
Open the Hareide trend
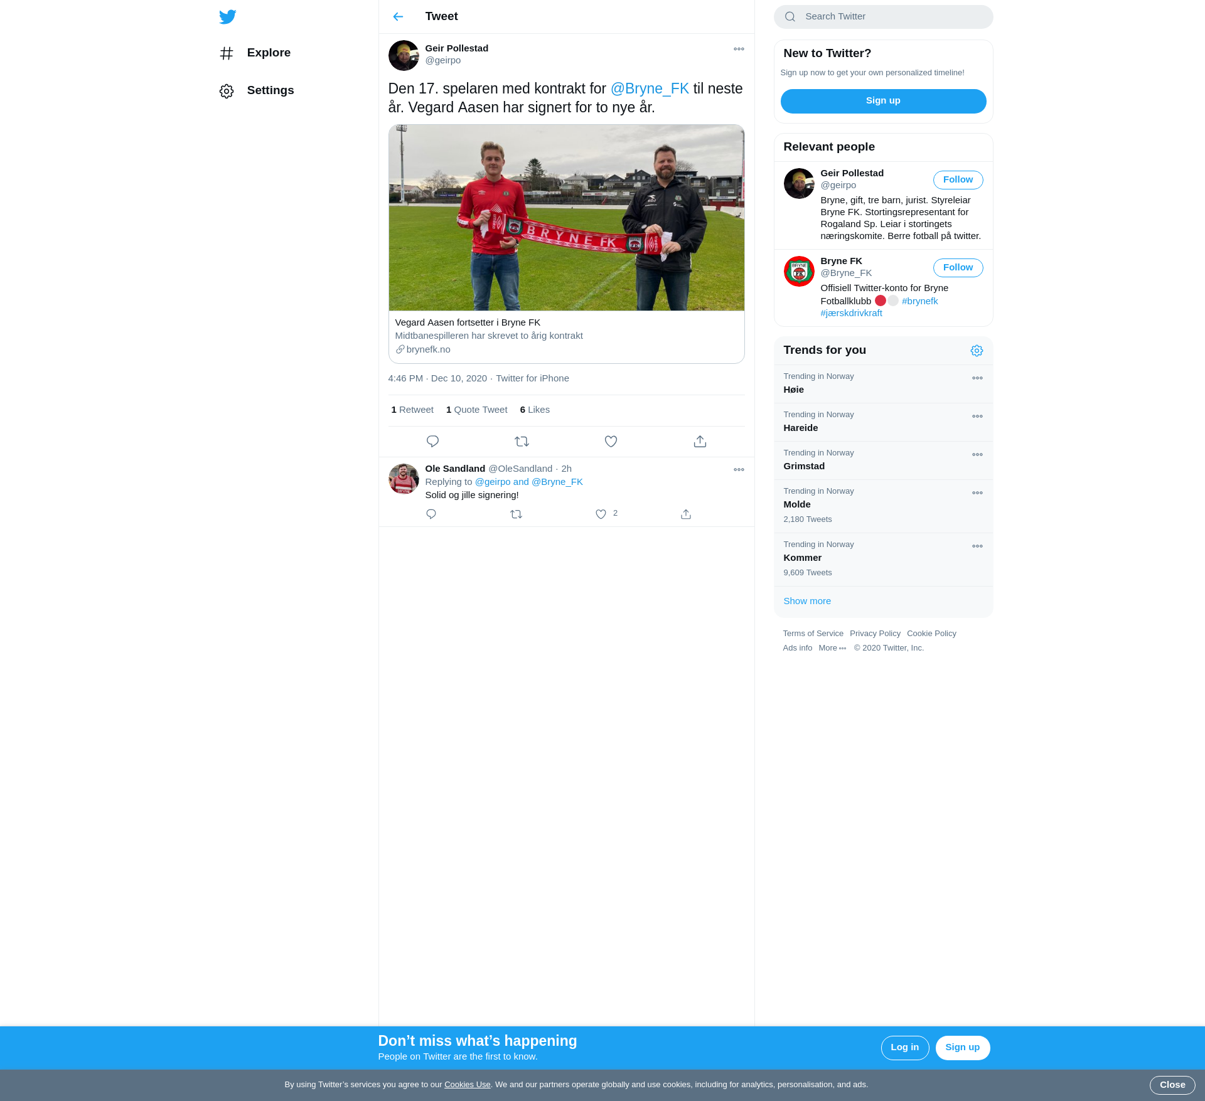(x=883, y=422)
